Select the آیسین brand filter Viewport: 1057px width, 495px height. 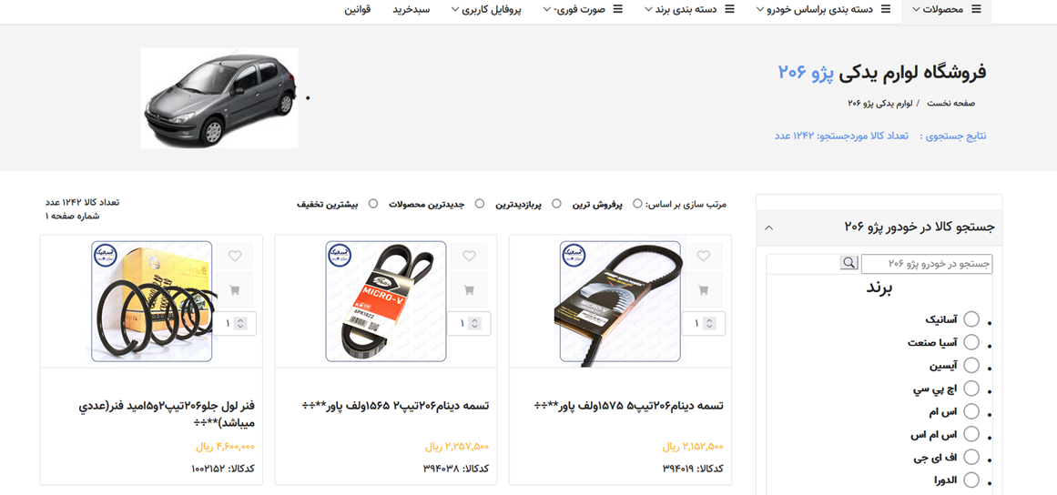coord(971,365)
